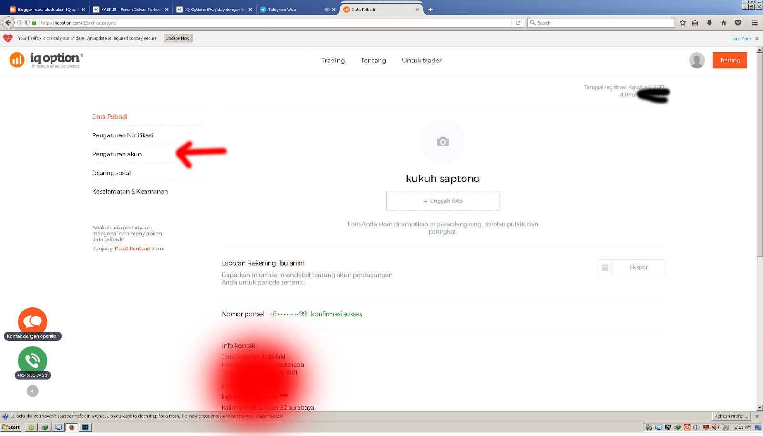The width and height of the screenshot is (763, 436).
Task: Open the Firefox hamburger menu
Action: tap(754, 22)
